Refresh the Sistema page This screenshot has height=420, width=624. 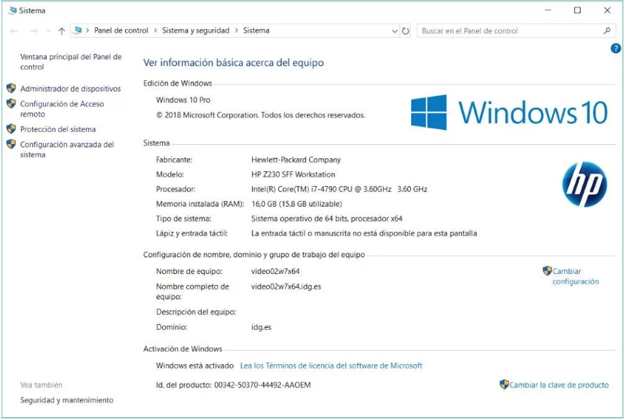click(405, 31)
